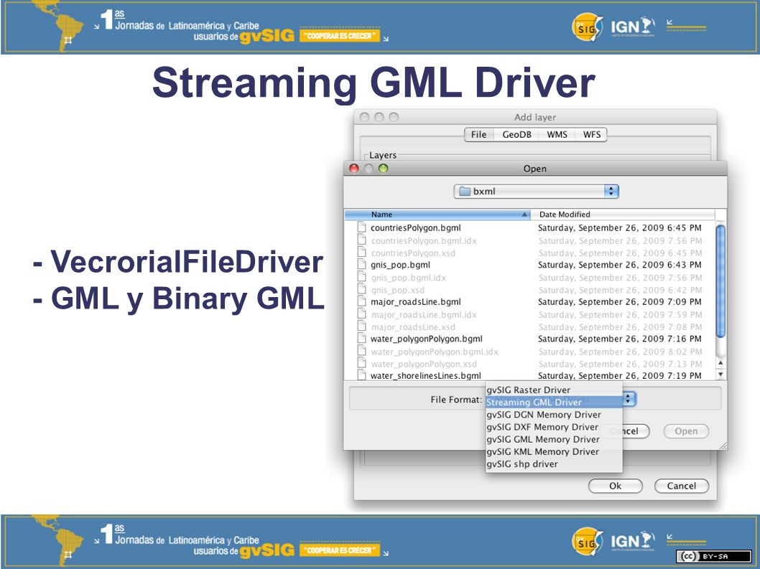760x569 pixels.
Task: Select file water_polygonPolygon.bgml
Action: click(x=427, y=339)
